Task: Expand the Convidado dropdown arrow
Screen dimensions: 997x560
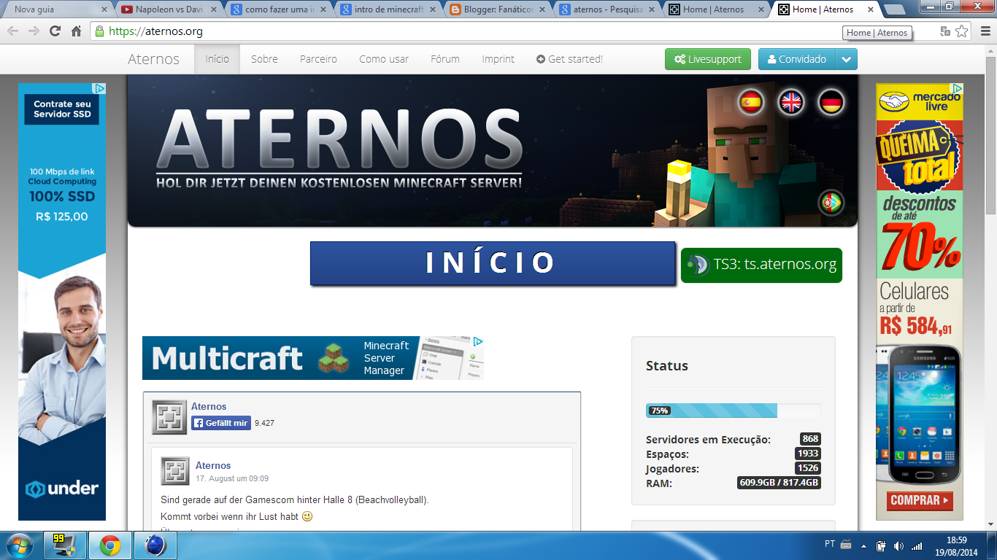Action: point(846,60)
